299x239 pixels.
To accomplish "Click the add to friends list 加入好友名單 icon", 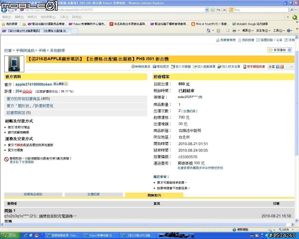I will coord(219,66).
